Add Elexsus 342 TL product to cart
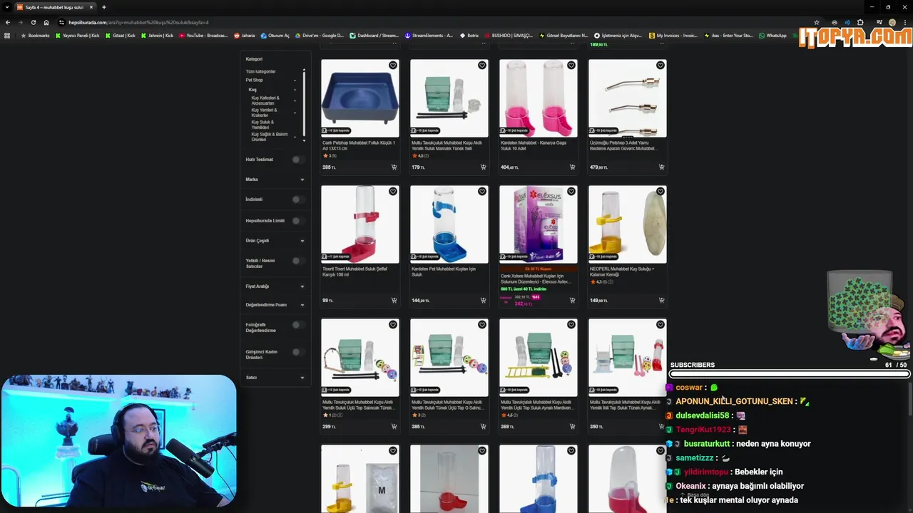 [572, 300]
